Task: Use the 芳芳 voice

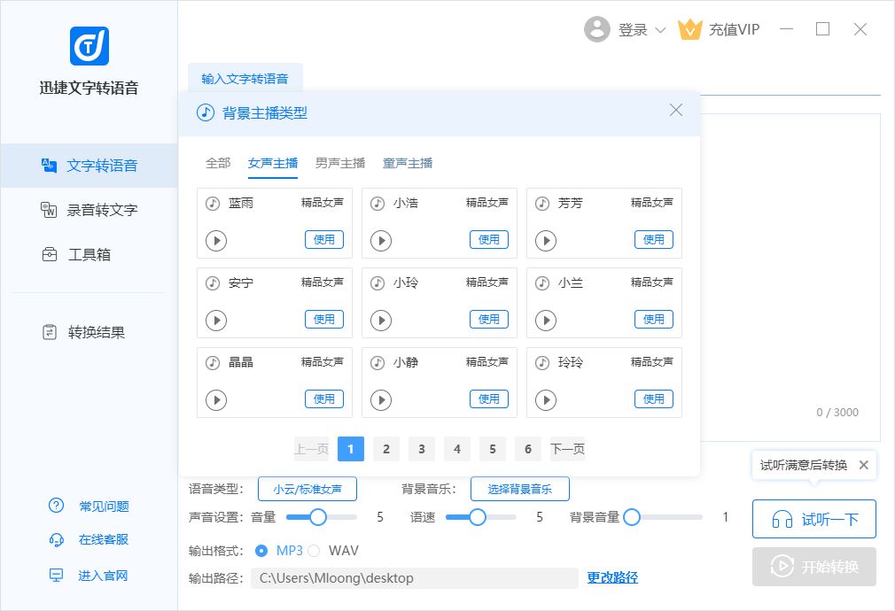Action: 654,240
